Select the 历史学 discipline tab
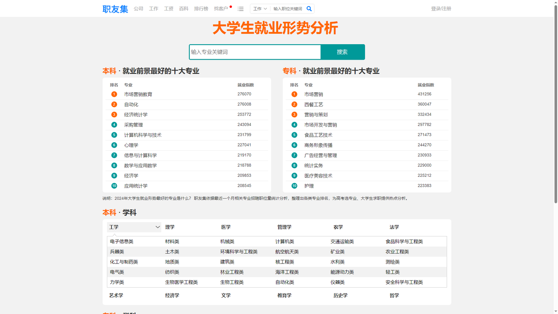This screenshot has height=314, width=558. (341, 295)
